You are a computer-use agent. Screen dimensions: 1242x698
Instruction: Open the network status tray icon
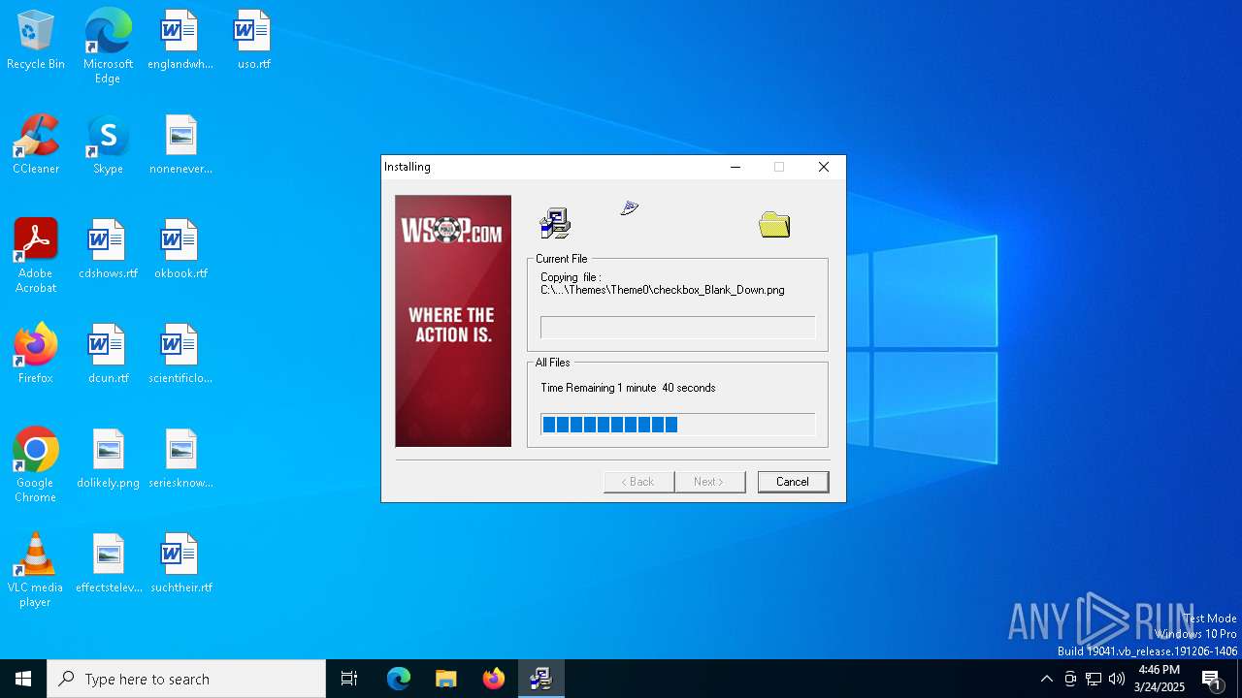1094,679
